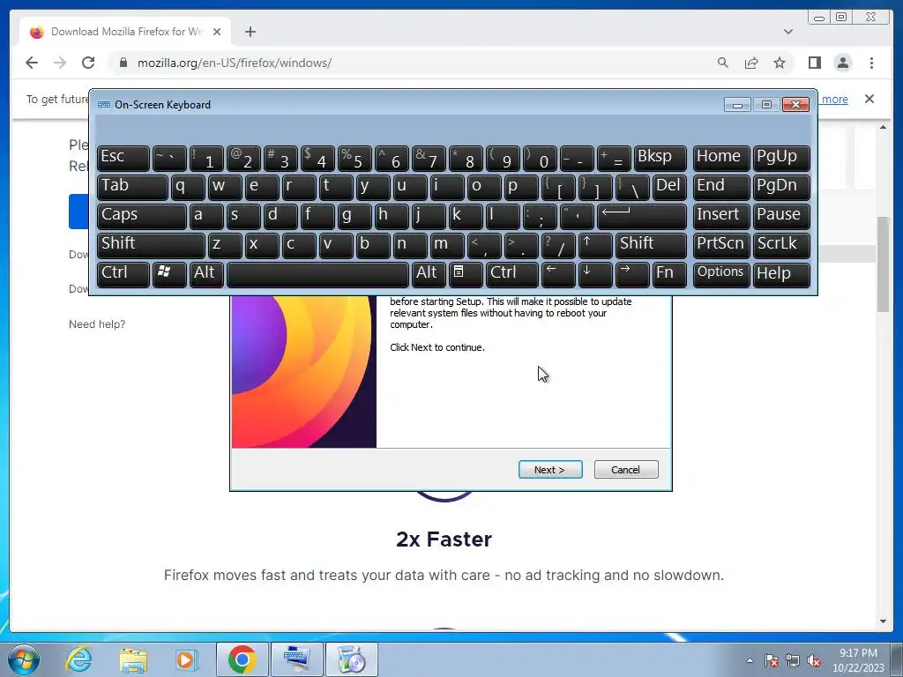
Task: Tap the number 5 key
Action: click(354, 158)
